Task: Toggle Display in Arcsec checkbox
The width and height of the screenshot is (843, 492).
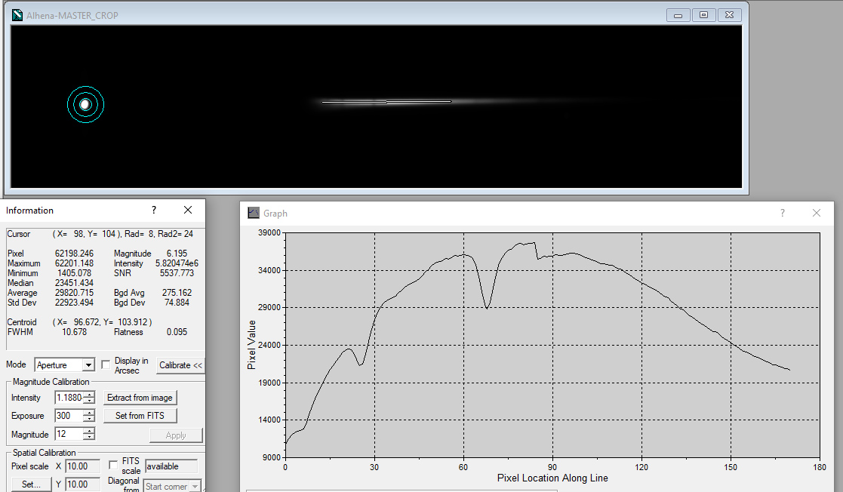Action: tap(106, 364)
